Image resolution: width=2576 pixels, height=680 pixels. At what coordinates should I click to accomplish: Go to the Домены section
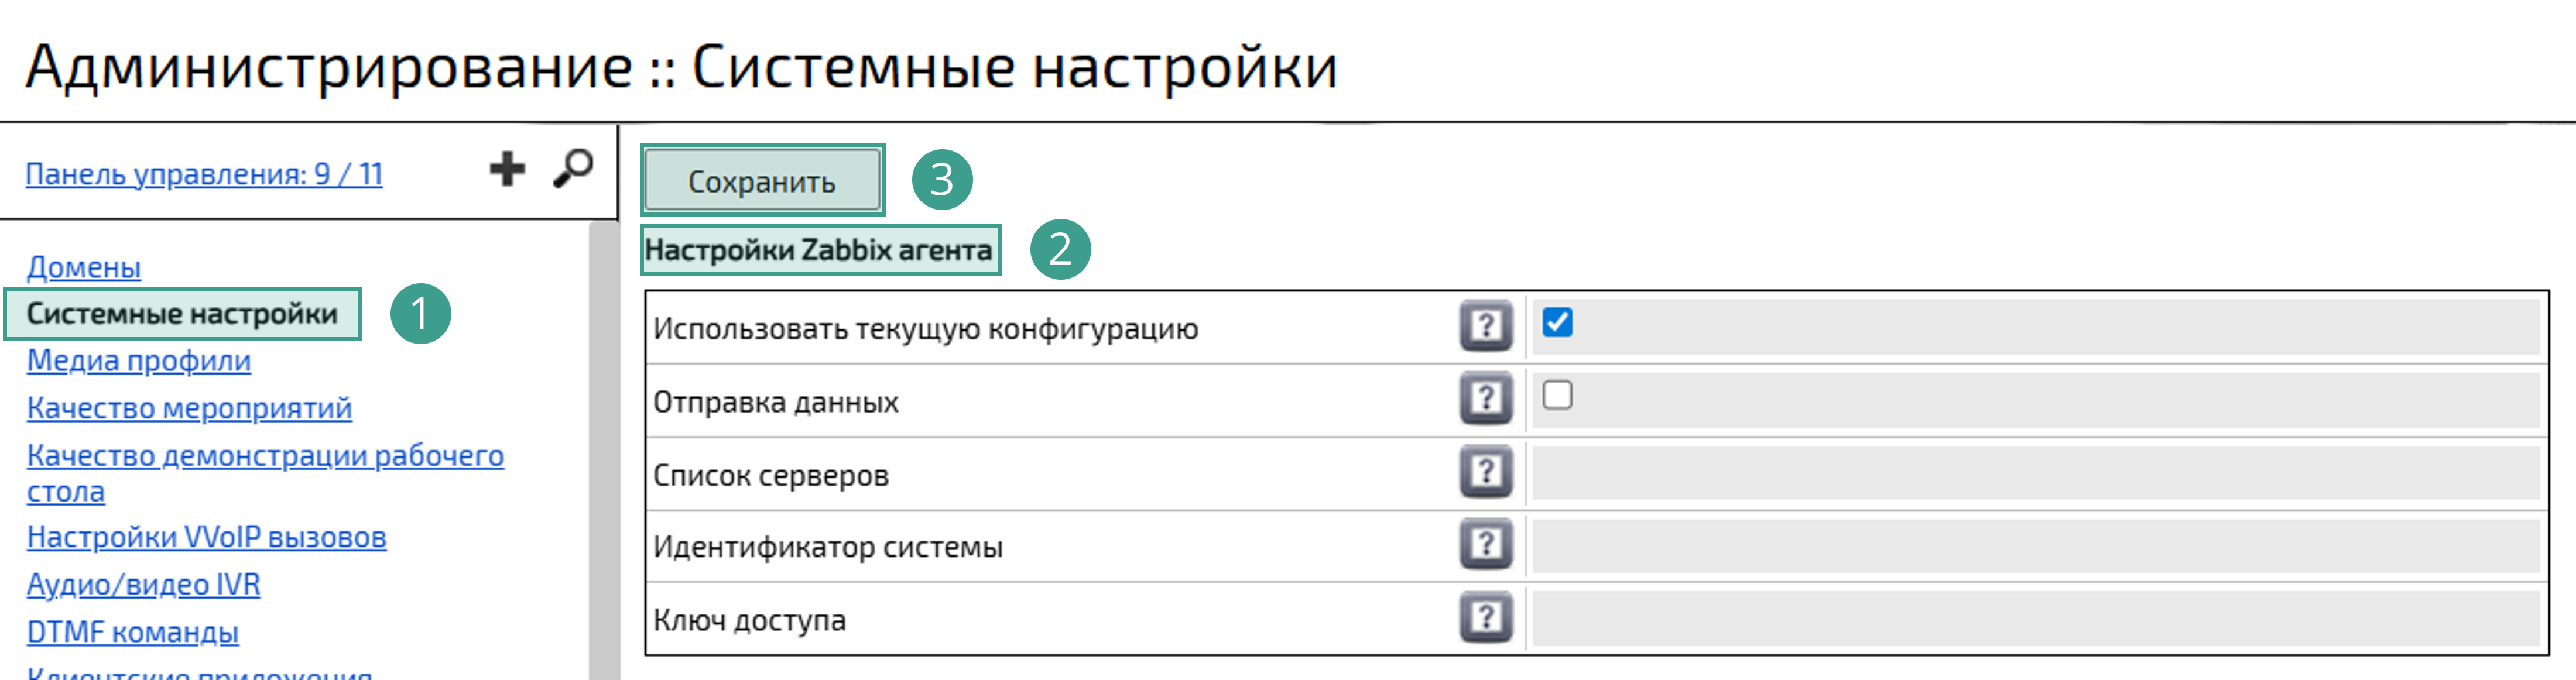coord(84,268)
